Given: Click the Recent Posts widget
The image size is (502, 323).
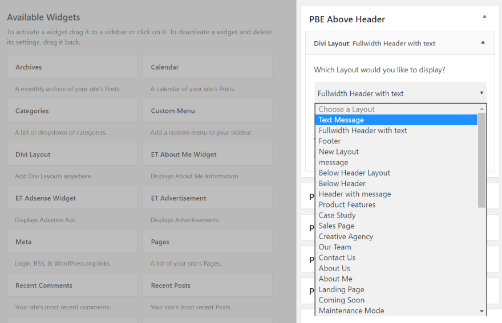Looking at the screenshot, I should pyautogui.click(x=208, y=285).
